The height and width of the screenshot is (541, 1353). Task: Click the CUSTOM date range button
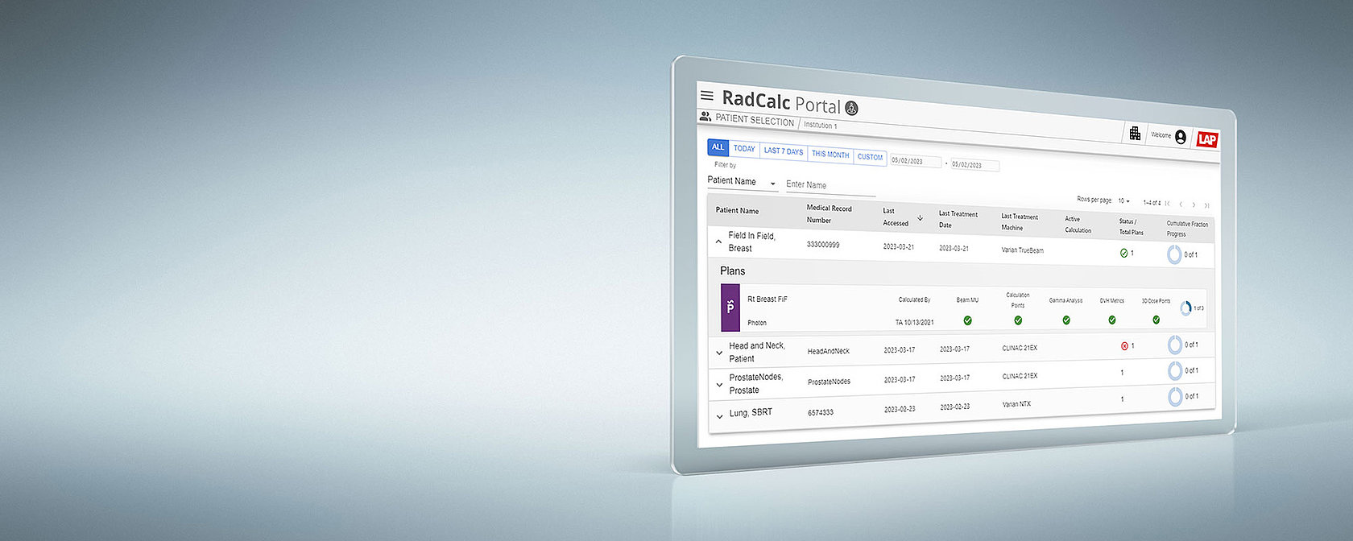click(x=870, y=157)
